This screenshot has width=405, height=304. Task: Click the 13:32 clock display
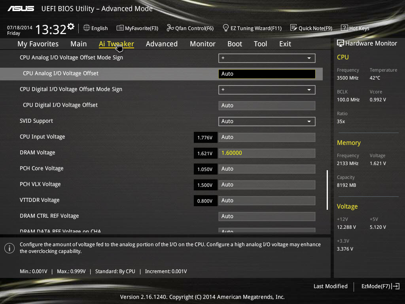(x=51, y=29)
